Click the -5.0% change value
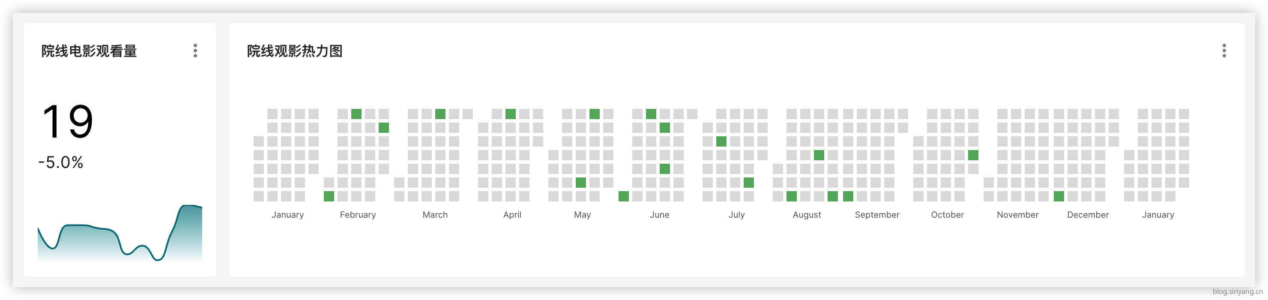 click(x=61, y=162)
